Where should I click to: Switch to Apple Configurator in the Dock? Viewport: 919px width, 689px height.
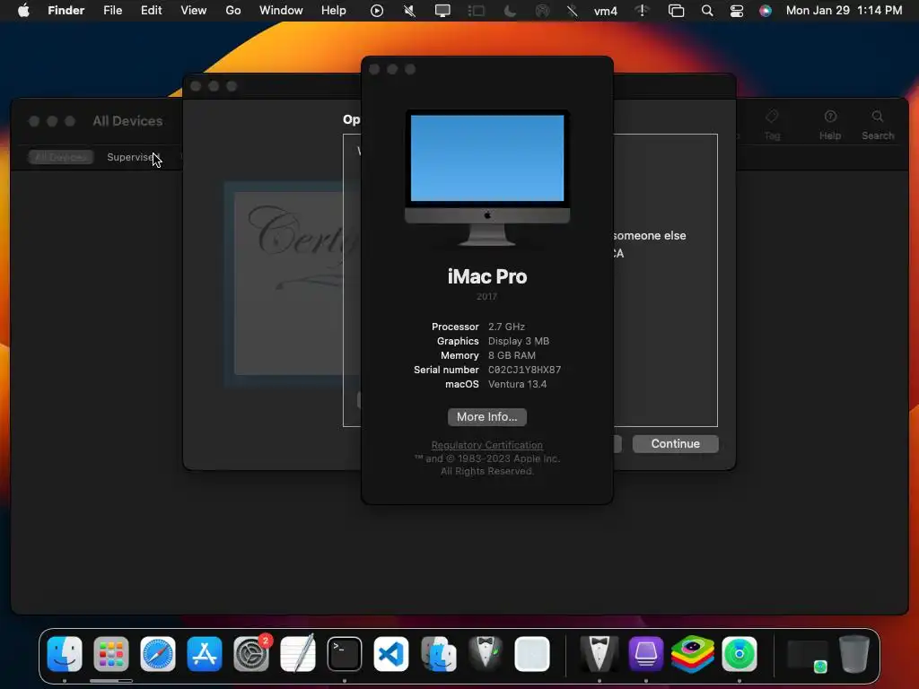(646, 653)
